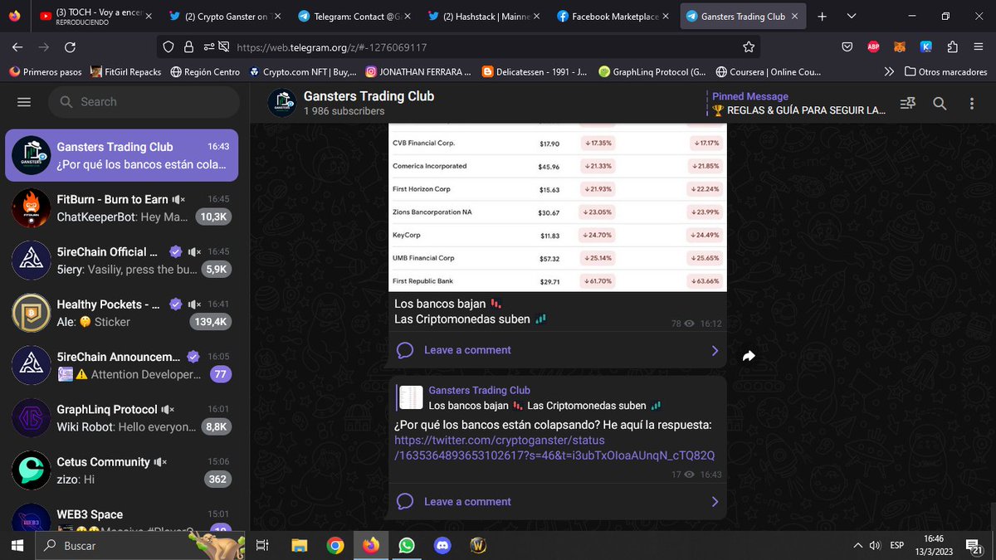Open the Otros marcadores bookmarks folder
Image resolution: width=996 pixels, height=560 pixels.
coord(945,72)
